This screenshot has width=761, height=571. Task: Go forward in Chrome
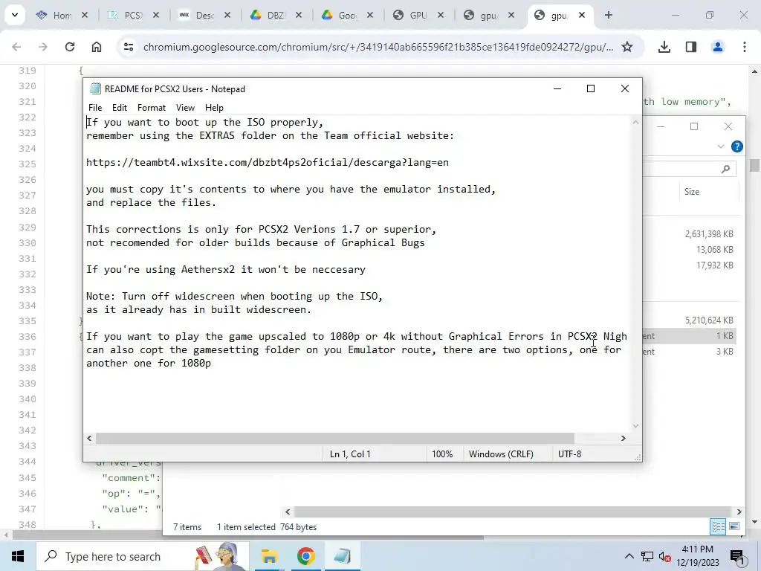coord(43,47)
